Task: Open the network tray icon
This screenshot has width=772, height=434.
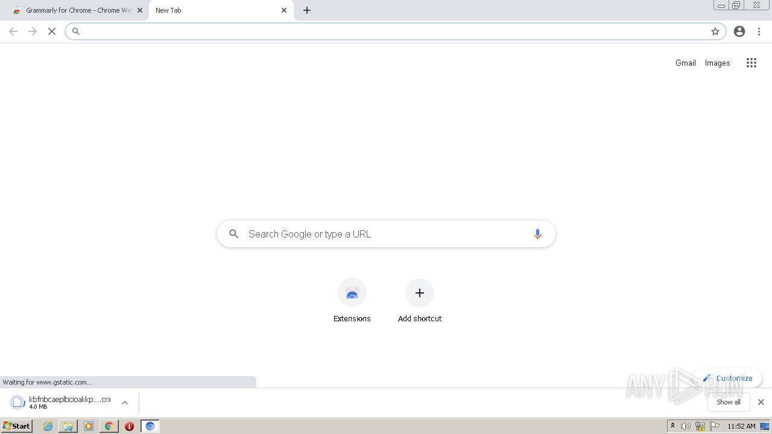Action: coord(700,426)
